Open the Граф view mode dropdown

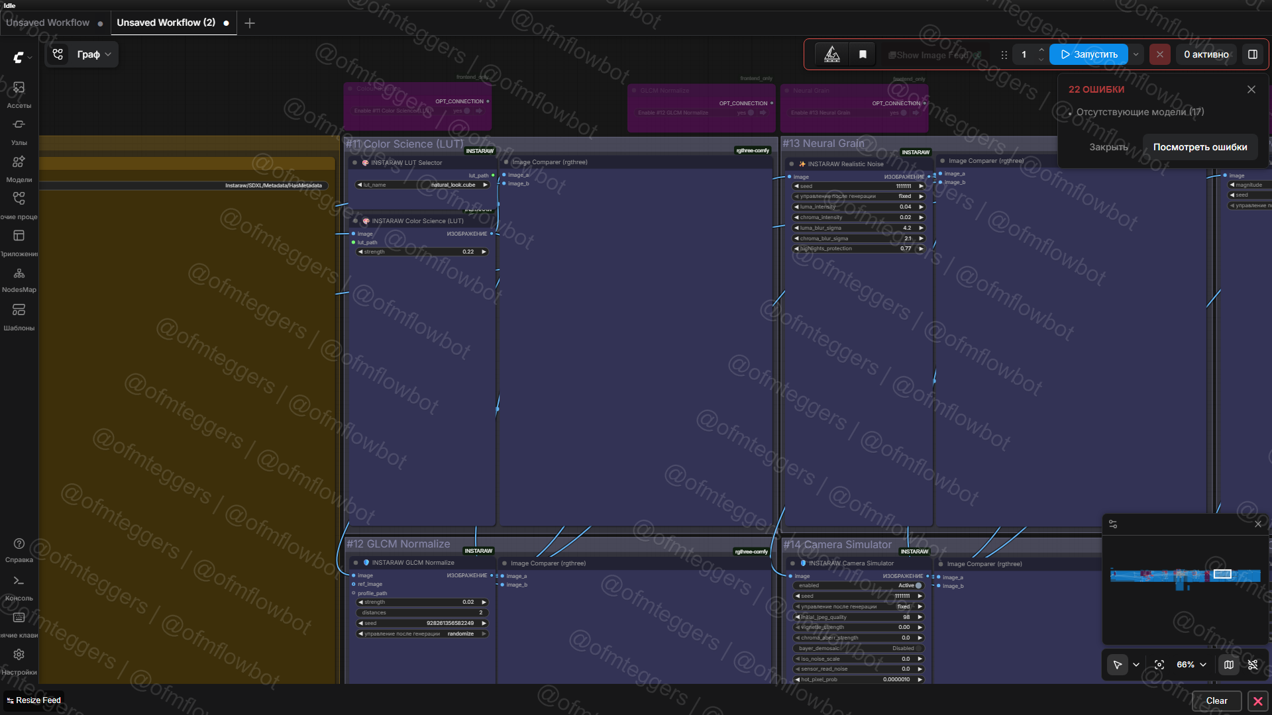pyautogui.click(x=94, y=54)
